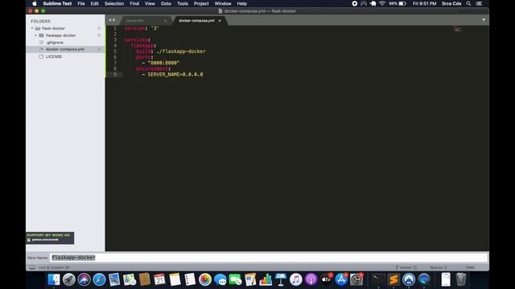Open Reminders list icon in dock
The image size is (515, 289).
click(x=190, y=279)
